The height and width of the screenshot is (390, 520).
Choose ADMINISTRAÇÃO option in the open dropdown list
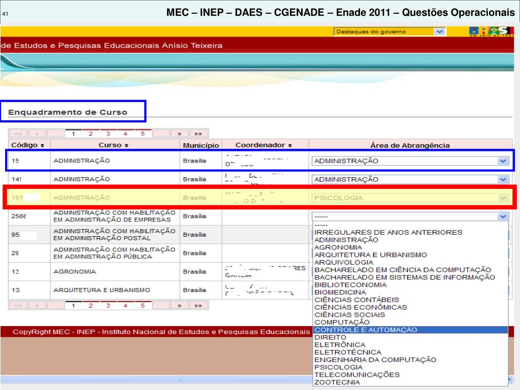(410, 240)
